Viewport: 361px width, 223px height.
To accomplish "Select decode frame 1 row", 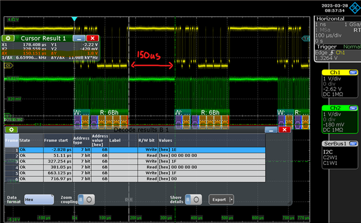I will click(135, 150).
